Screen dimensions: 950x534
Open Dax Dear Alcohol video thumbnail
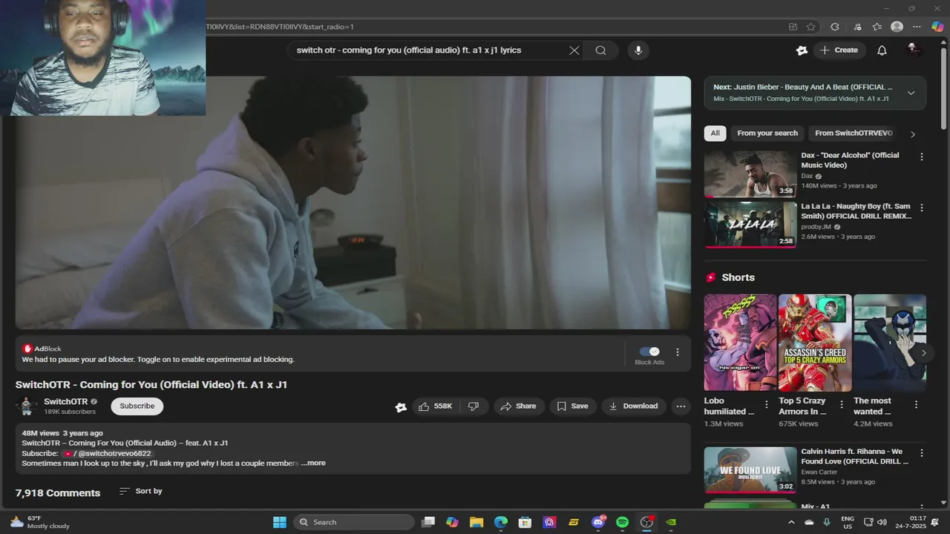(750, 174)
